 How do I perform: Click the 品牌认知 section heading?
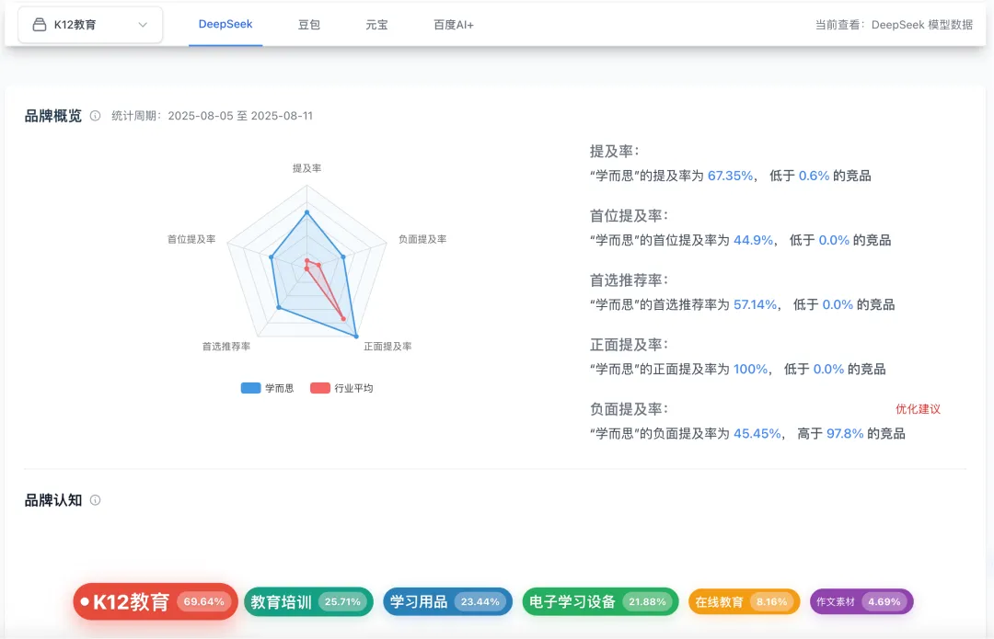coord(53,500)
